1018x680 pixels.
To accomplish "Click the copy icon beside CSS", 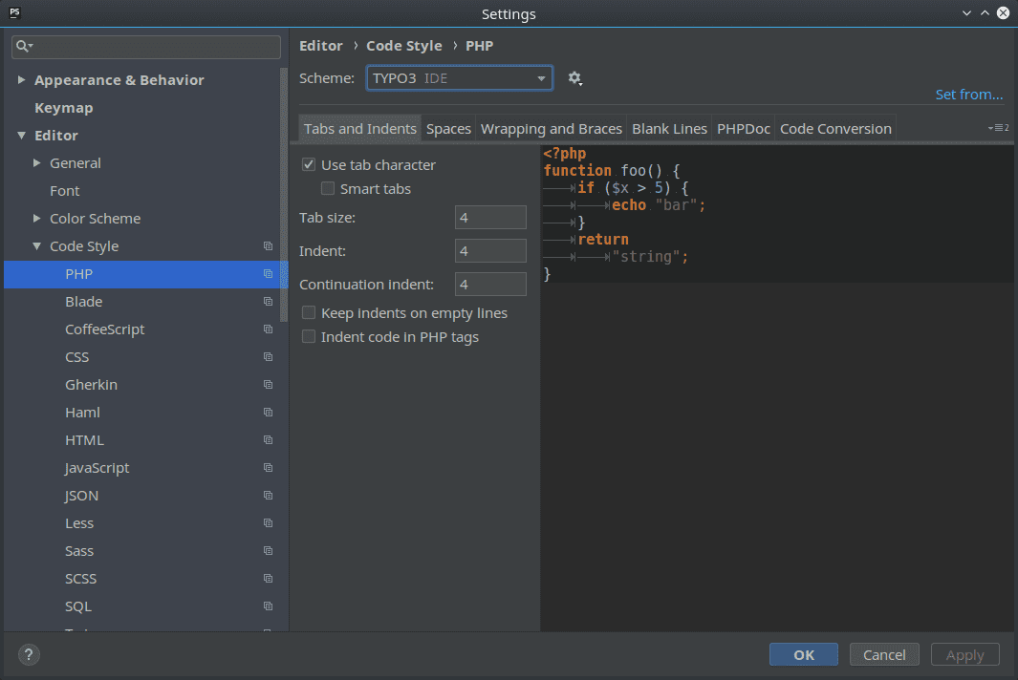I will point(269,357).
